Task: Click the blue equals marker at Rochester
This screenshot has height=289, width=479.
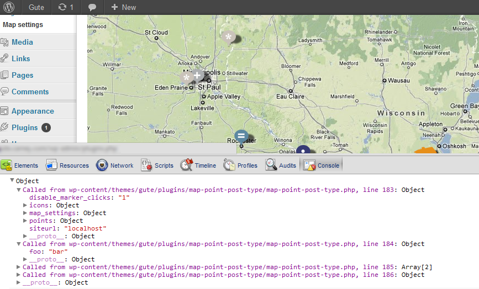Action: [x=241, y=136]
